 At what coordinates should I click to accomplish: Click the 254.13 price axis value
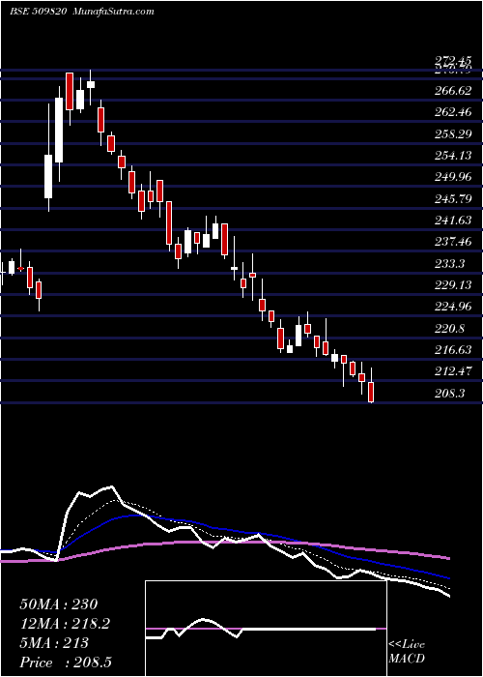(453, 156)
